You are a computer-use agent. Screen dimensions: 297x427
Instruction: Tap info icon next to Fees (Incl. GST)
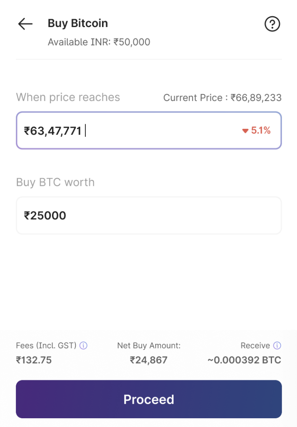pos(83,346)
